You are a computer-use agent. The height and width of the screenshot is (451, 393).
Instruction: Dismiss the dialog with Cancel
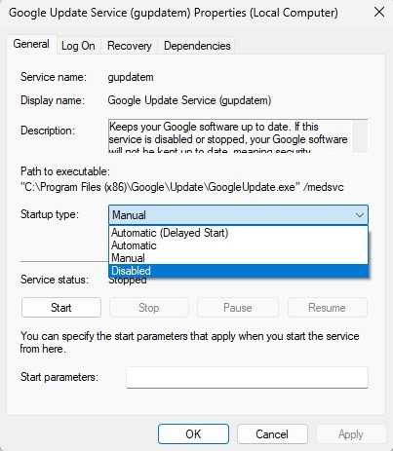[x=272, y=434]
